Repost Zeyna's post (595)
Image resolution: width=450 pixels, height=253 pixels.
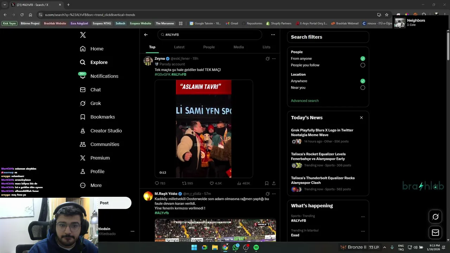click(x=187, y=183)
